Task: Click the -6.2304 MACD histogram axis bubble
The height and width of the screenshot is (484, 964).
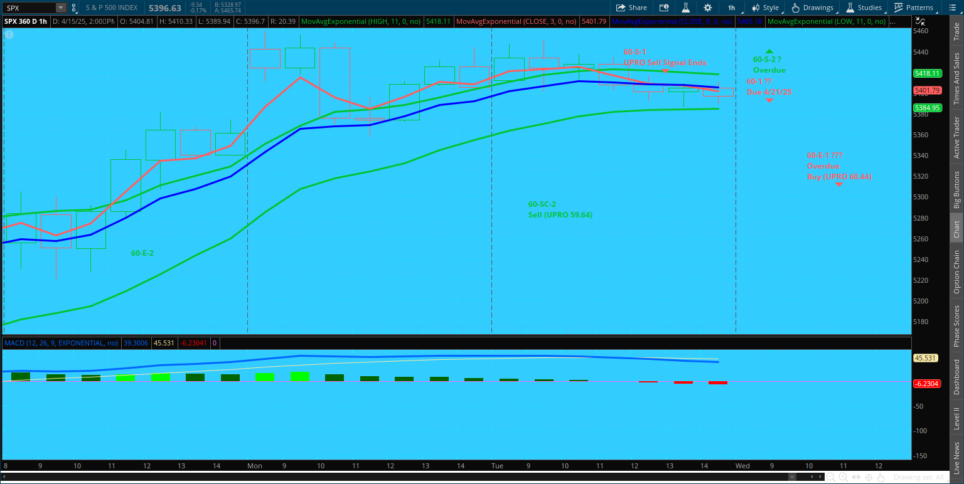Action: coord(926,384)
